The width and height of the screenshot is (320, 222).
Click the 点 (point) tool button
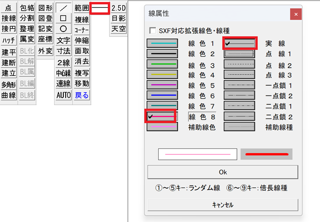(x=9, y=8)
